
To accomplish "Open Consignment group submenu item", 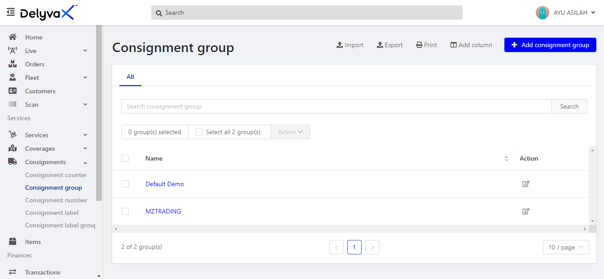I will click(x=53, y=187).
